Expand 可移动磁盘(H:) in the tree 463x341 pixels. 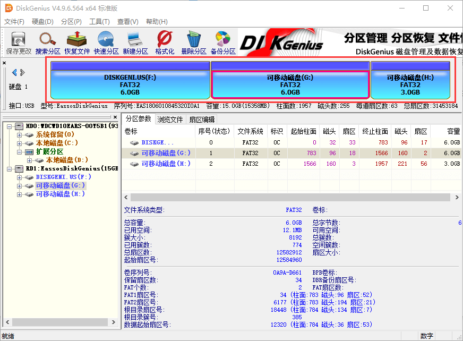tap(20, 194)
